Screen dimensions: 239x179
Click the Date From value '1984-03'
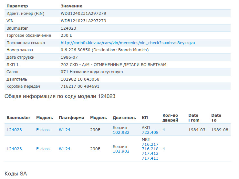pos(197,130)
